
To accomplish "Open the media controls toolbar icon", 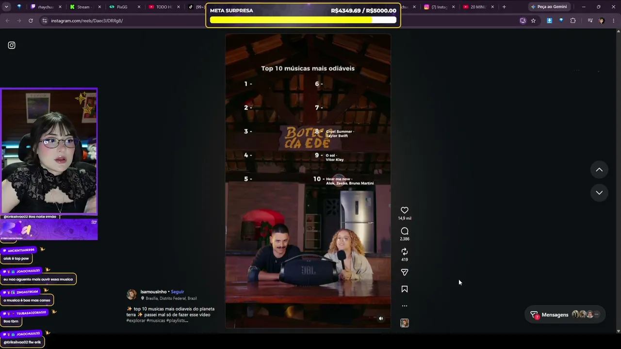I will point(590,21).
